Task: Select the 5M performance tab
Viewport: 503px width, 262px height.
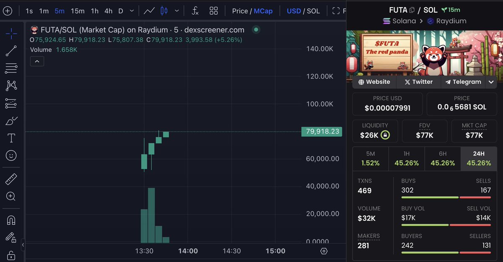Action: (x=371, y=158)
